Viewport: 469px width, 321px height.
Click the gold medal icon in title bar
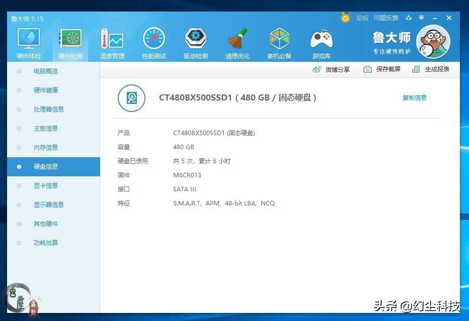[345, 18]
